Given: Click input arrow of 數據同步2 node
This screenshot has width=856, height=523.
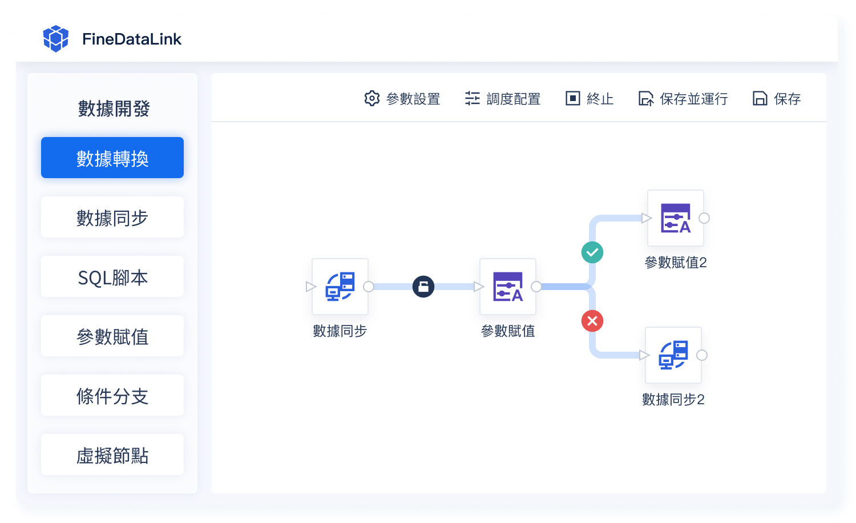Looking at the screenshot, I should tap(644, 355).
